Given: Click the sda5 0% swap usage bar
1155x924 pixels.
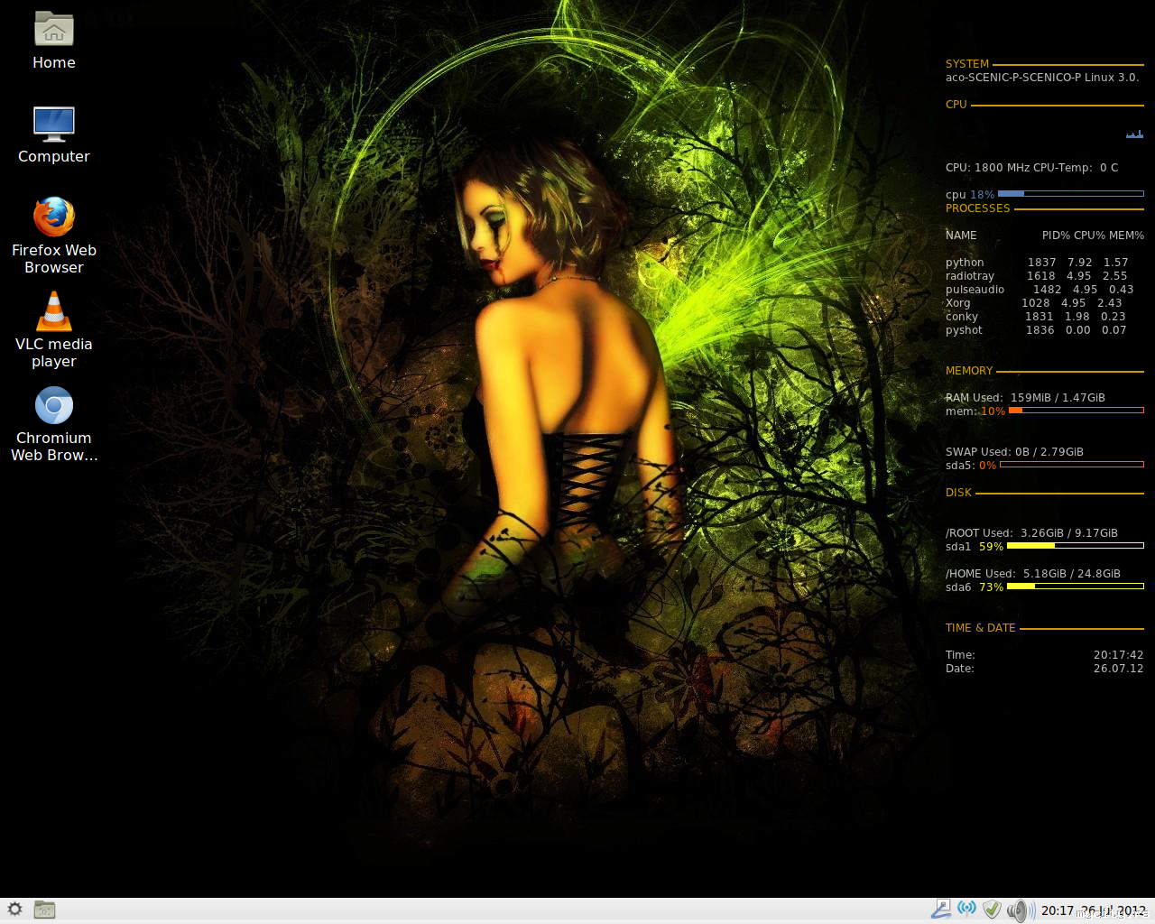Looking at the screenshot, I should pos(1072,465).
